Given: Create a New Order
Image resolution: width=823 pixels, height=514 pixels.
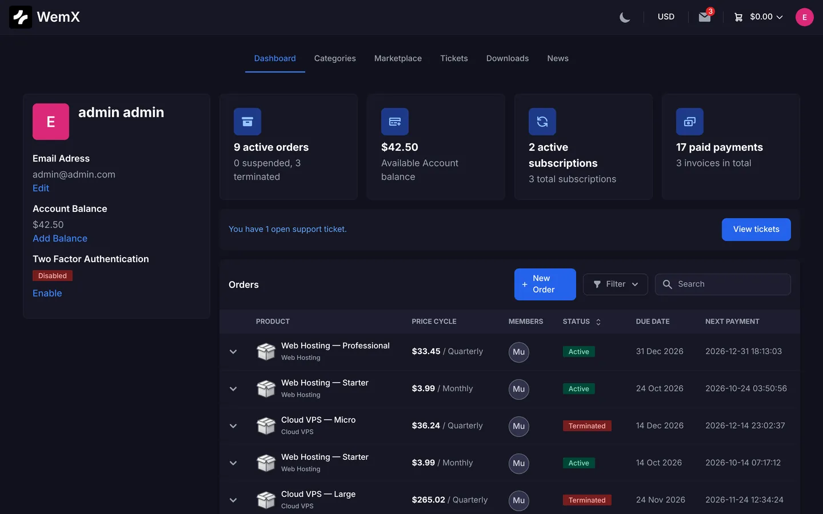Looking at the screenshot, I should tap(545, 284).
